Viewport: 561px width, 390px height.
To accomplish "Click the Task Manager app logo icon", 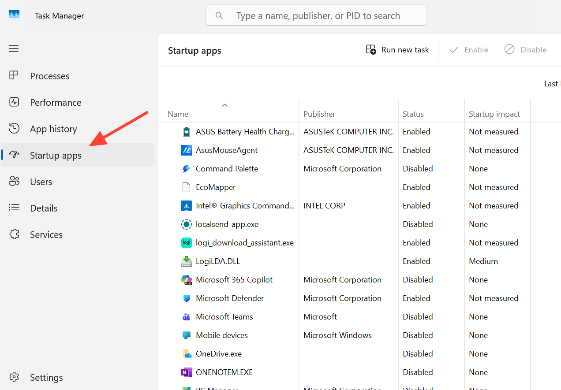I will pyautogui.click(x=14, y=15).
